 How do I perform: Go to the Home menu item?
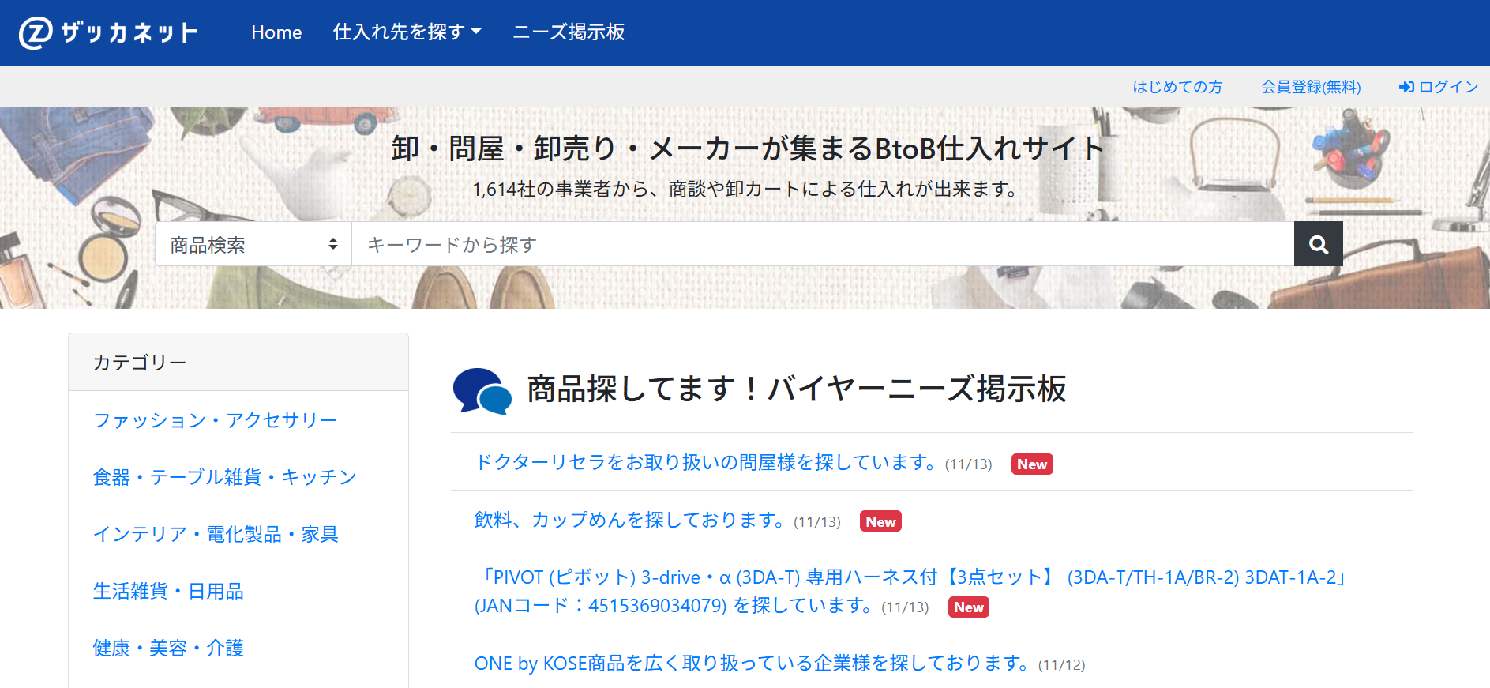[276, 32]
